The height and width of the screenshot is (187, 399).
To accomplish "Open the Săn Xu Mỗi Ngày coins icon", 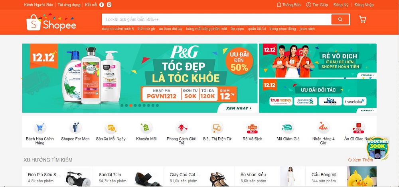I will (111, 127).
